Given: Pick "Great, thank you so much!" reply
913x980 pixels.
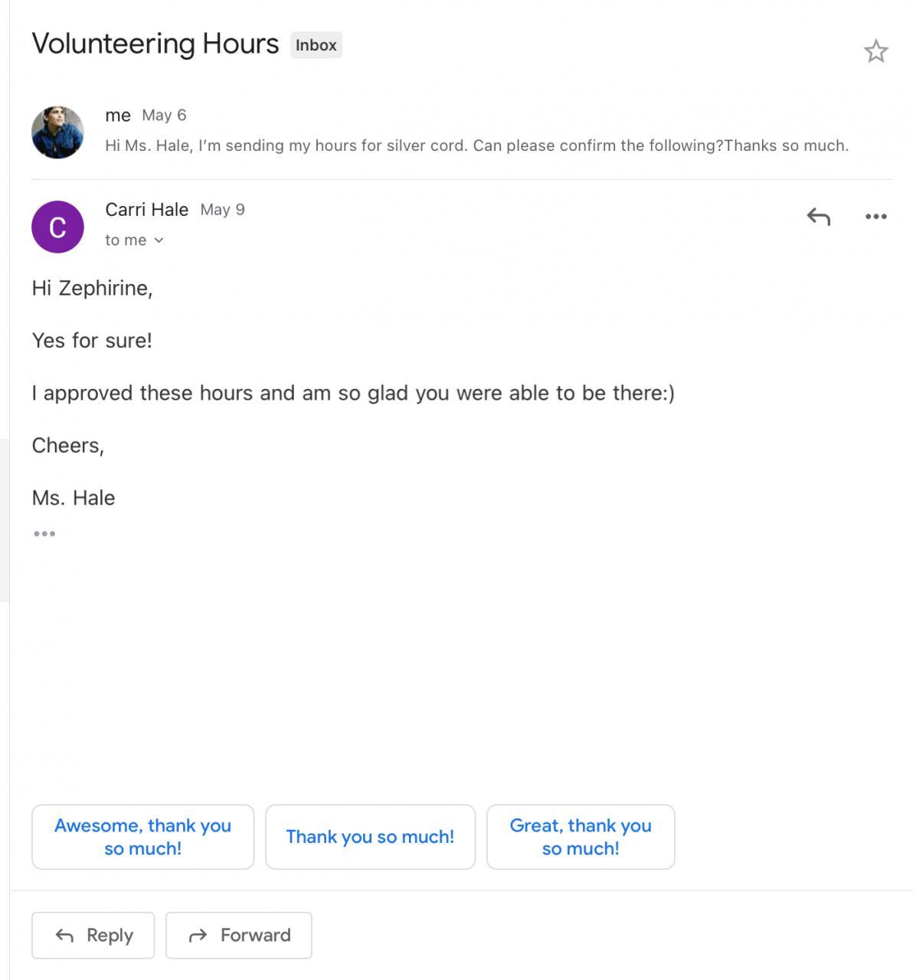Looking at the screenshot, I should click(x=581, y=837).
